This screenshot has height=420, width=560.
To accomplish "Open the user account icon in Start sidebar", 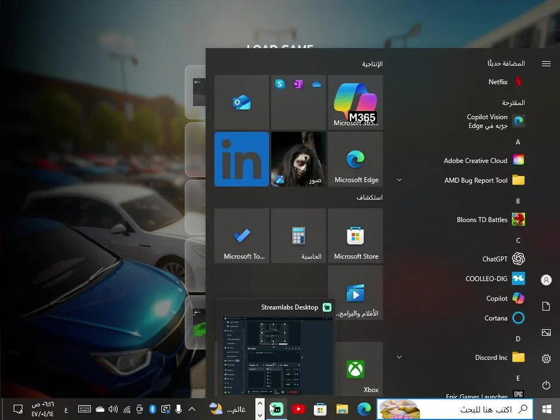I will pyautogui.click(x=546, y=279).
